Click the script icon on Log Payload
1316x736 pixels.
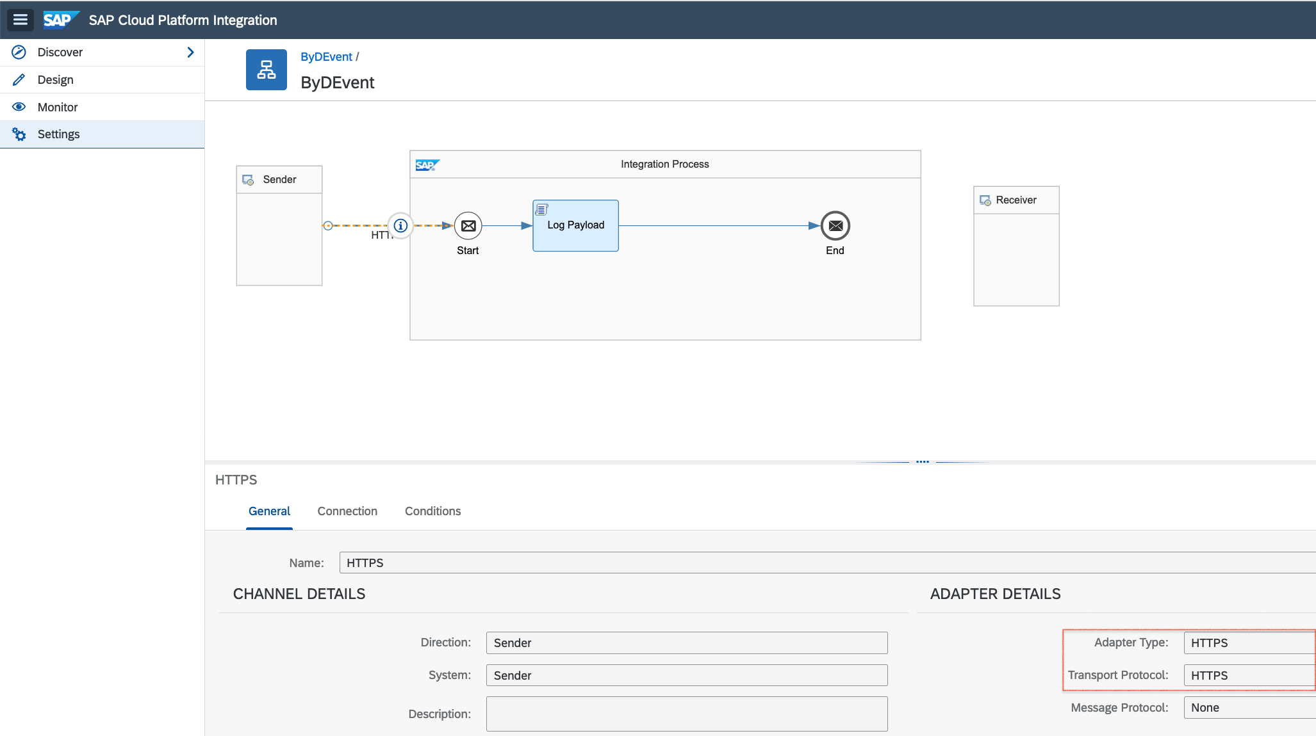542,209
